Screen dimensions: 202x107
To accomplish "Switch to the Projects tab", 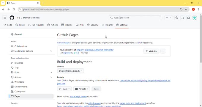I will [67, 25].
